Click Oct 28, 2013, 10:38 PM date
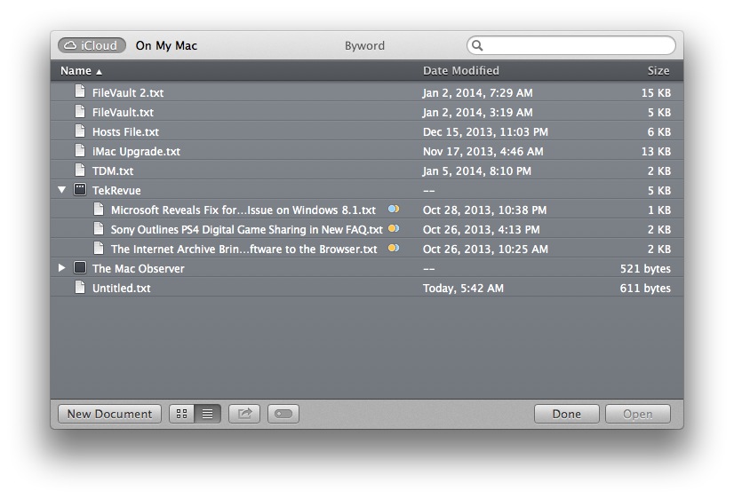Image resolution: width=734 pixels, height=499 pixels. [484, 210]
